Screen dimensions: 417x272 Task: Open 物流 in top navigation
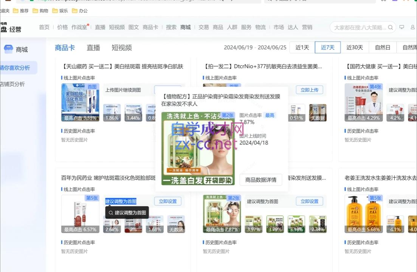click(260, 27)
